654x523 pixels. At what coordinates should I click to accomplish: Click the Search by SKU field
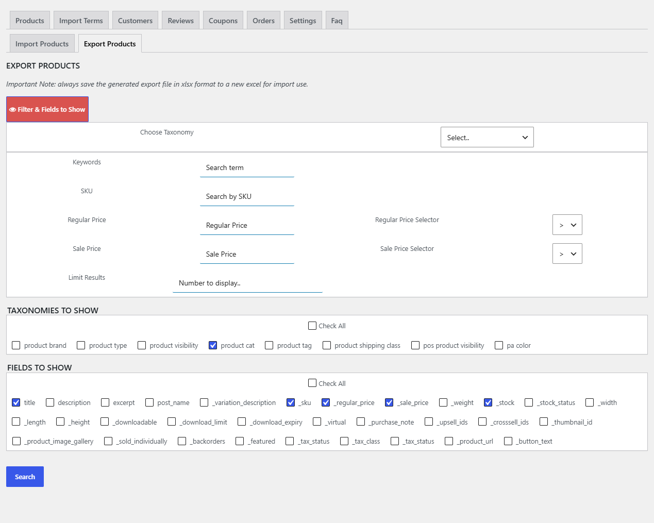(247, 196)
